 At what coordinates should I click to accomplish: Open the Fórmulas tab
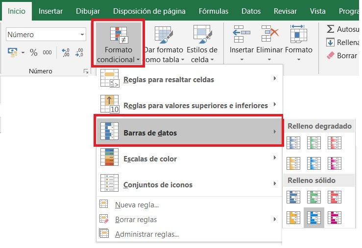click(x=214, y=11)
